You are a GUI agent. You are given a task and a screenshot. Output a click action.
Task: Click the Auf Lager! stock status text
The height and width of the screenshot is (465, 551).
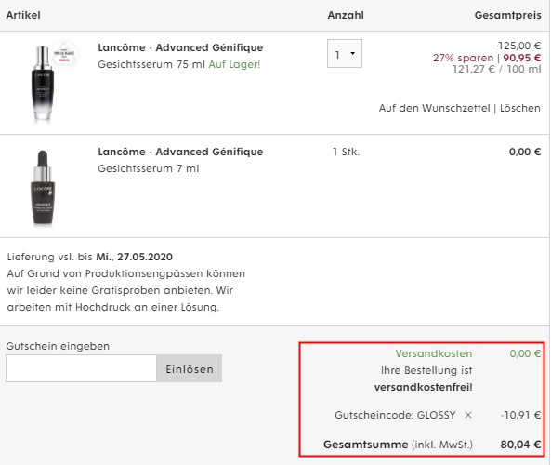point(234,64)
